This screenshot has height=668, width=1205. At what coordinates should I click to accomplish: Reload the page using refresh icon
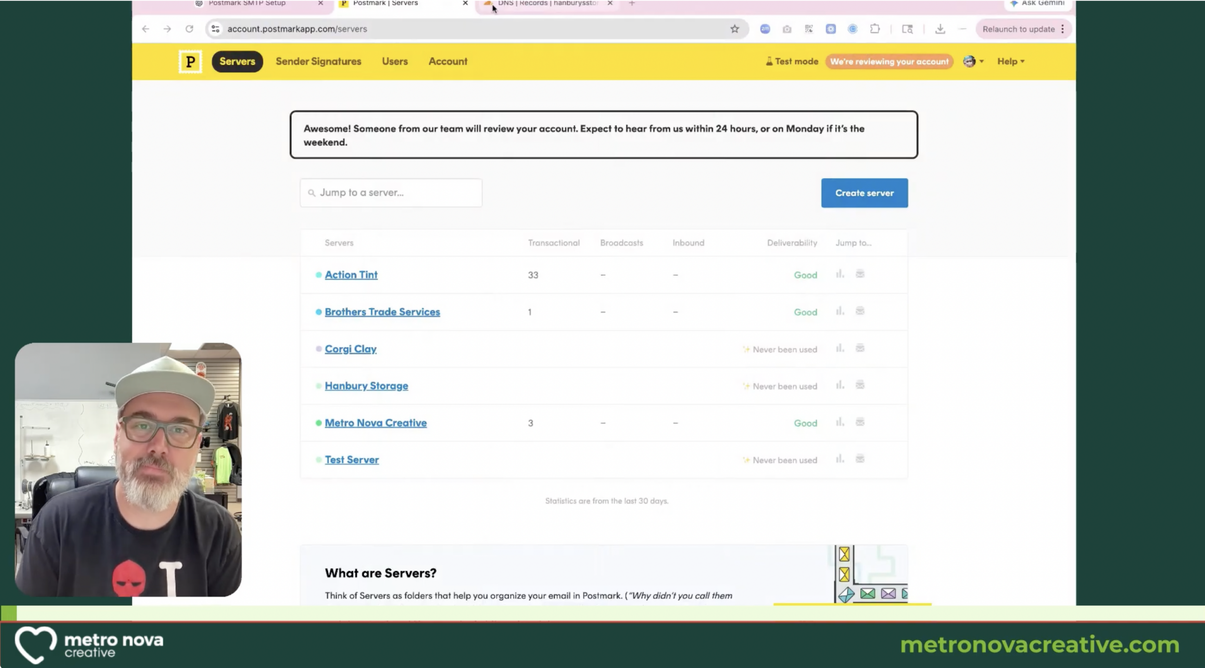point(189,29)
